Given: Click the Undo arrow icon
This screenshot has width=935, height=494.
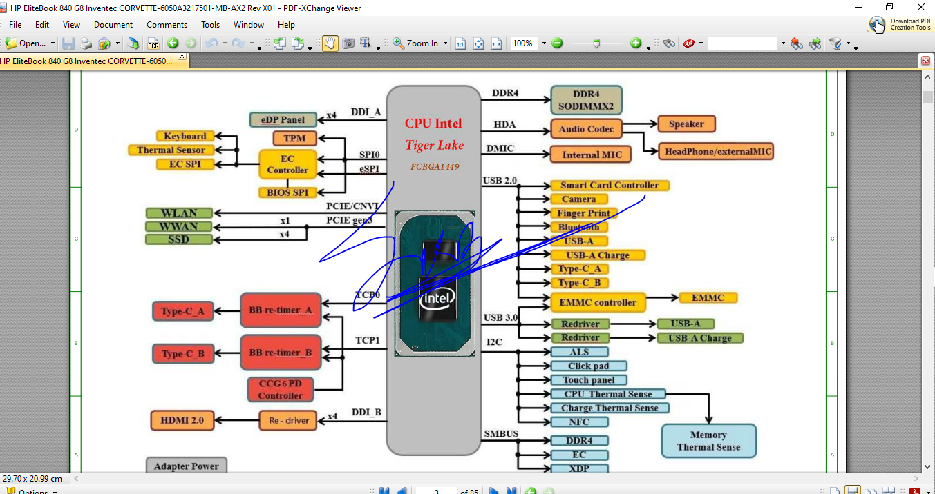Looking at the screenshot, I should [211, 43].
